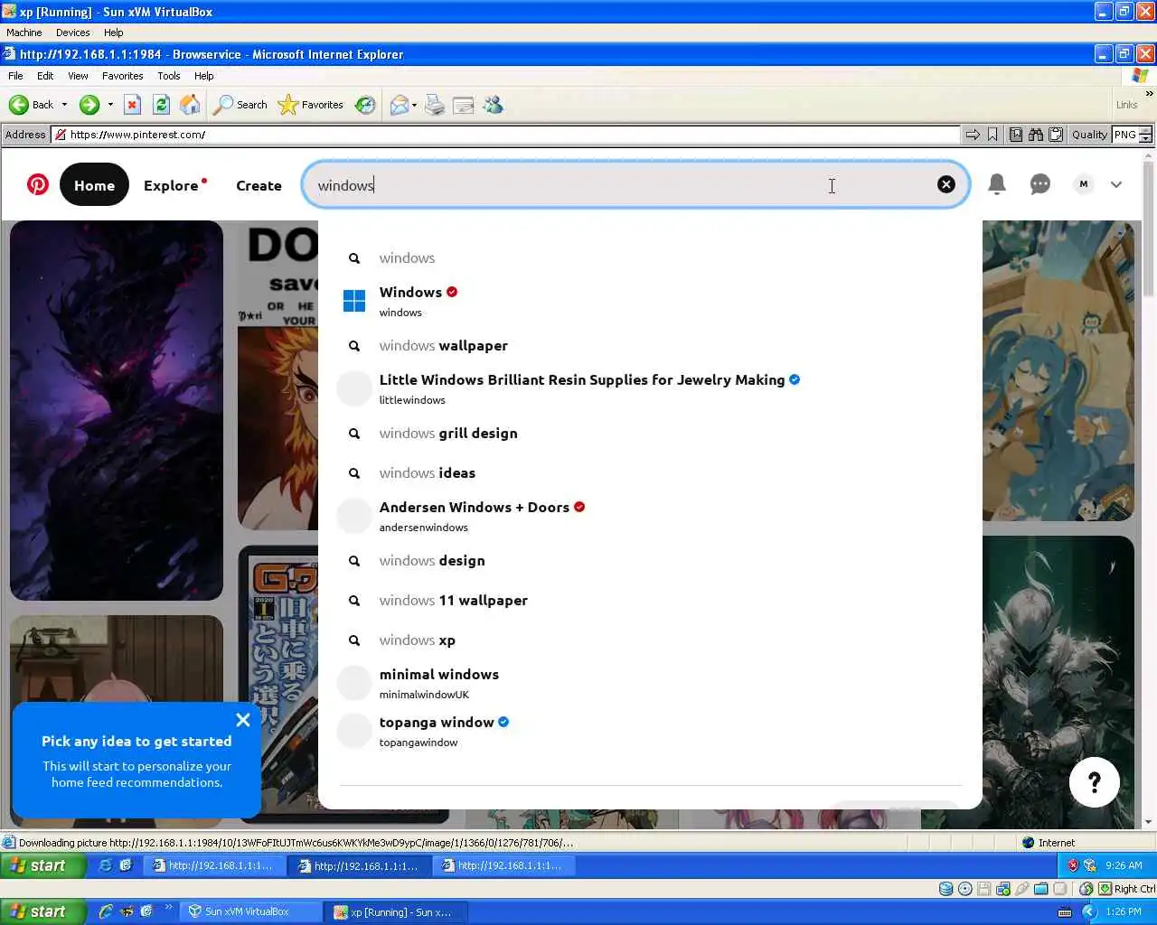Open the VirtualBox Devices menu
This screenshot has height=925, width=1157.
point(72,33)
